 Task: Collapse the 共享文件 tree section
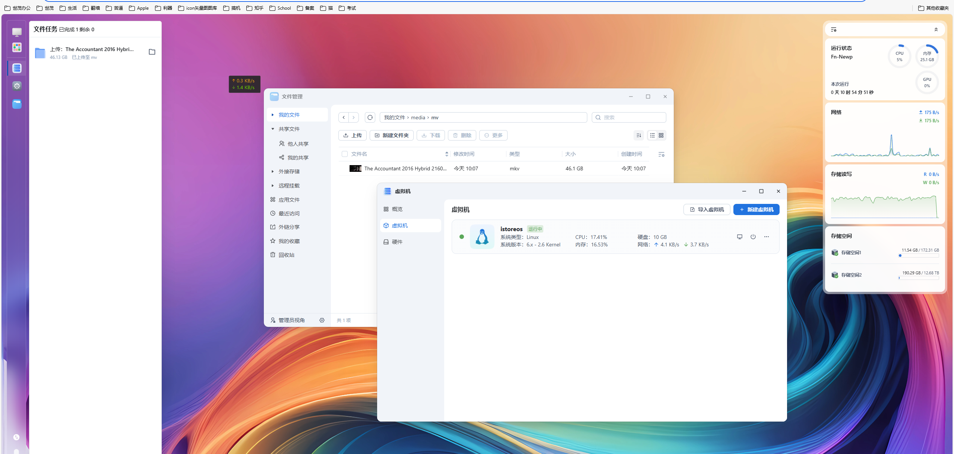(x=272, y=129)
